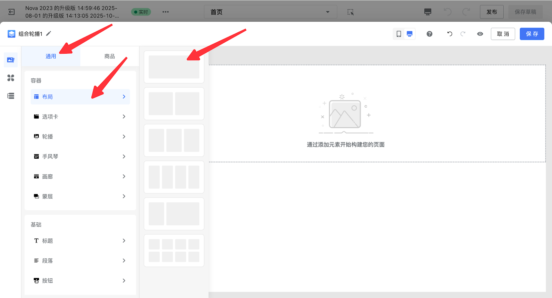Open the four-dots components sidebar icon
Screen dimensions: 552x298
pos(11,78)
